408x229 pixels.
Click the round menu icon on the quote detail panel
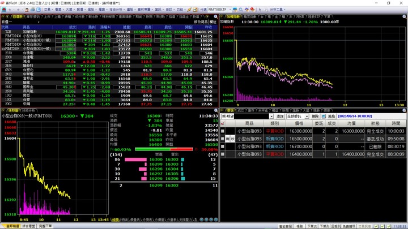pyautogui.click(x=3, y=111)
